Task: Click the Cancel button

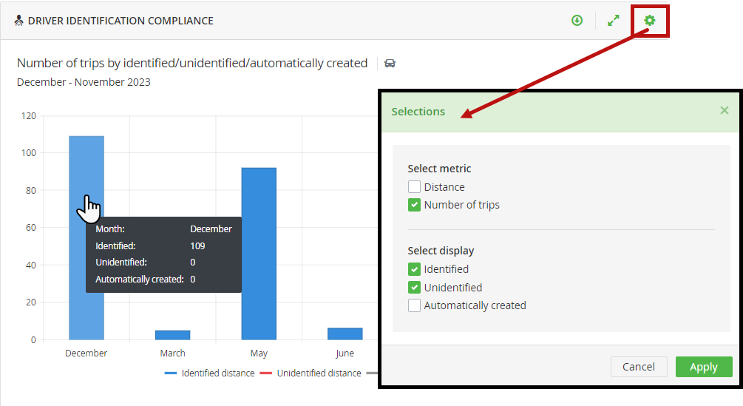Action: (x=639, y=367)
